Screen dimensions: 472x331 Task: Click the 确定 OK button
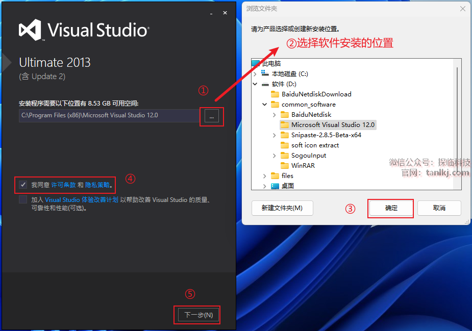(x=391, y=208)
